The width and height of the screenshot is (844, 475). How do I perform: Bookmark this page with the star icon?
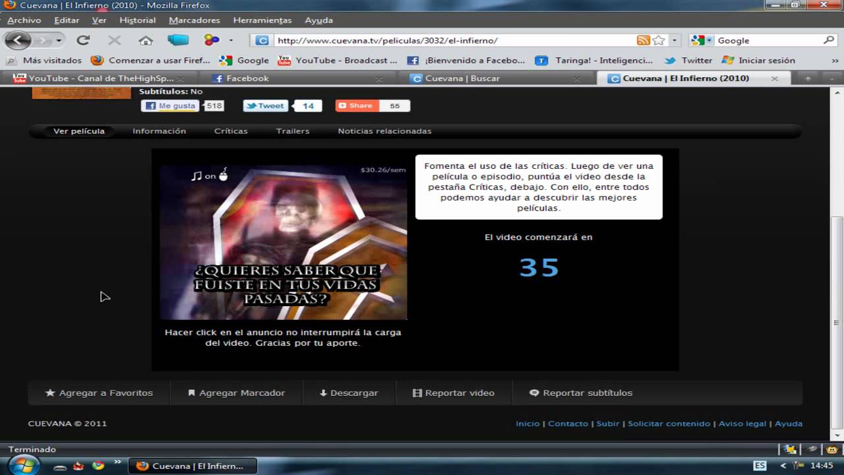659,40
